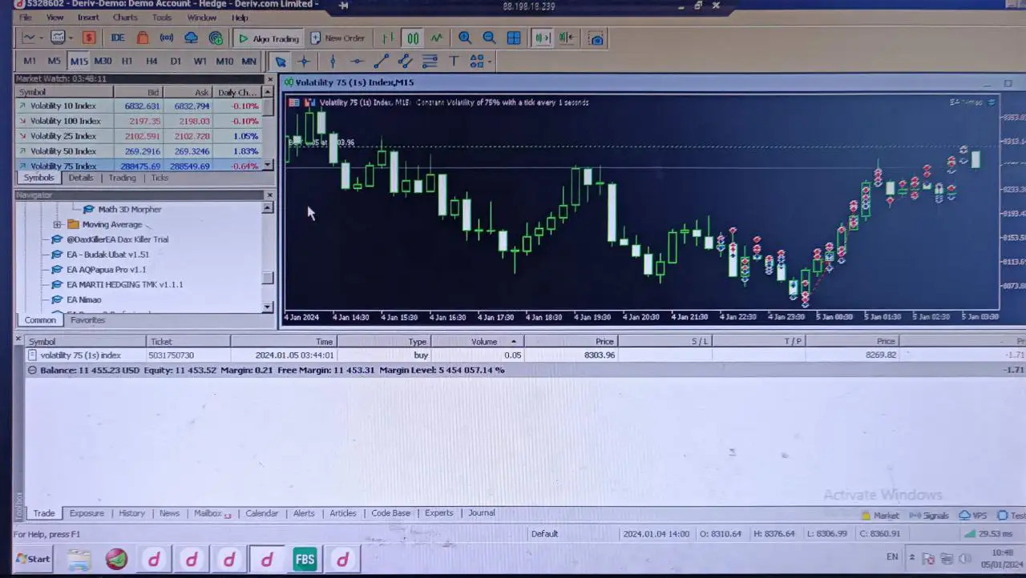
Task: Open the MetaEditor IDE
Action: [118, 38]
